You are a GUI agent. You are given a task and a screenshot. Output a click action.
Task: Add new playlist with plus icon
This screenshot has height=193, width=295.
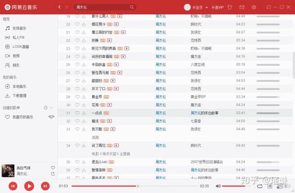pyautogui.click(x=46, y=108)
